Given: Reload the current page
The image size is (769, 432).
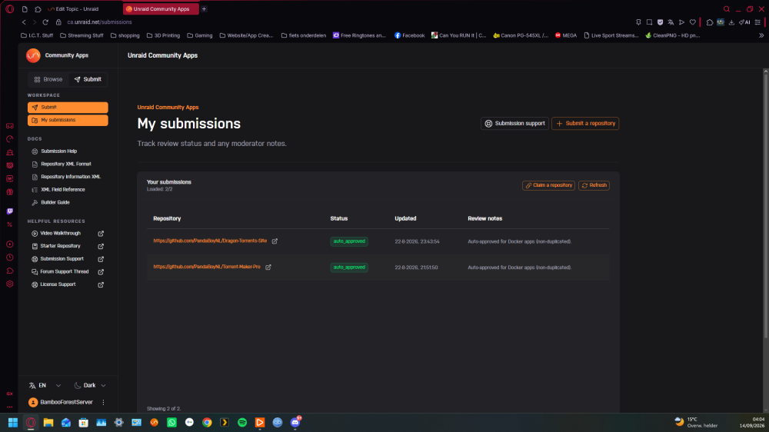Looking at the screenshot, I should pos(45,22).
